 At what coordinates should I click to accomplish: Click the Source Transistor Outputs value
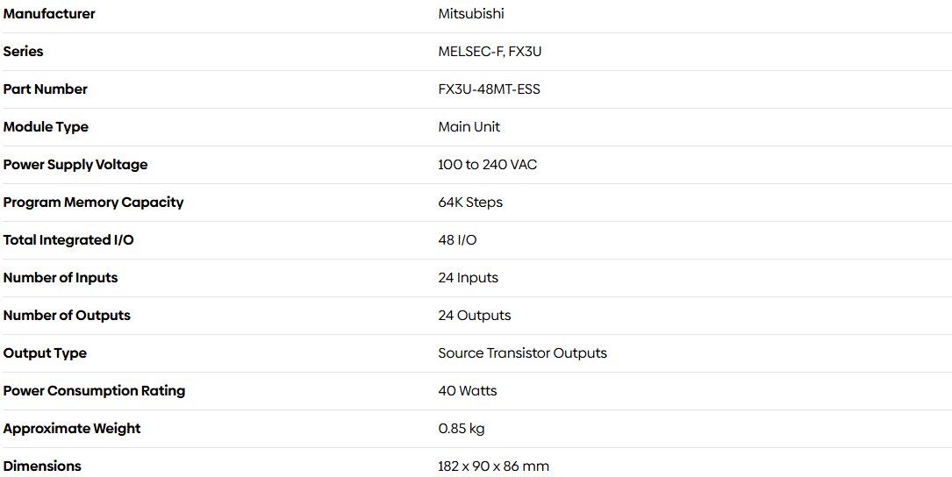[x=522, y=353]
